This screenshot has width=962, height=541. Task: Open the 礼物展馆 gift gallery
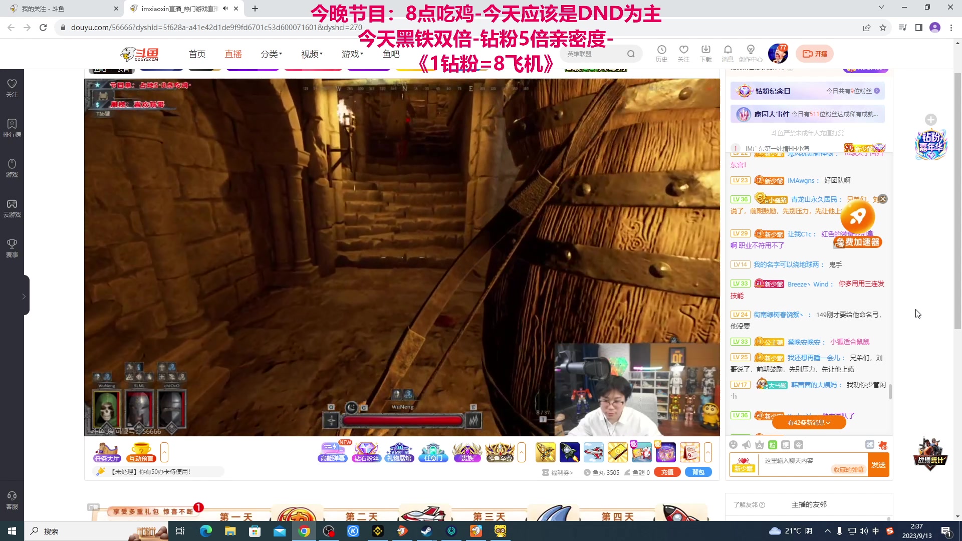[399, 453]
